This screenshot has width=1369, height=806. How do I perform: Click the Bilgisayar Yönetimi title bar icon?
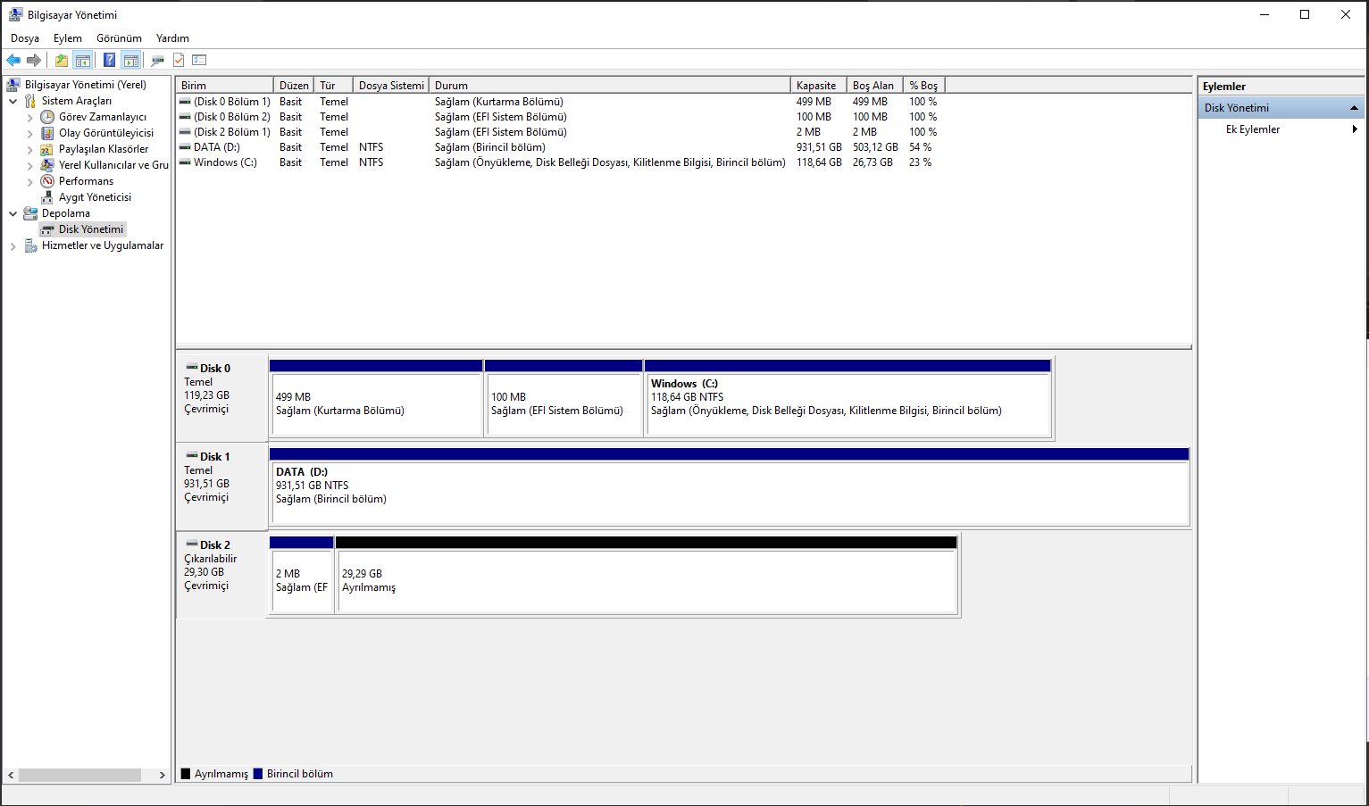coord(15,14)
